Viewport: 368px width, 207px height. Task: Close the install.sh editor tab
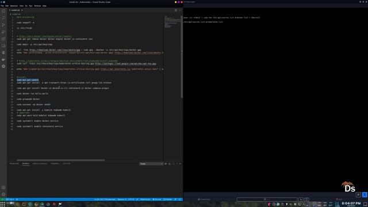pyautogui.click(x=22, y=10)
